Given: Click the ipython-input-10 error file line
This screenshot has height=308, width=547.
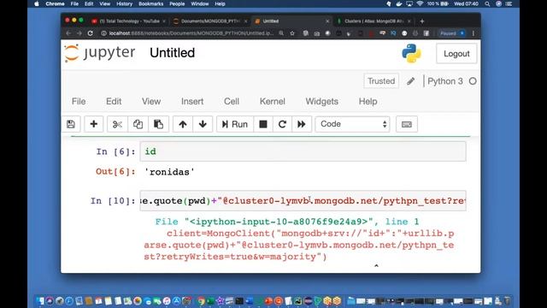Looking at the screenshot, I should tap(287, 222).
